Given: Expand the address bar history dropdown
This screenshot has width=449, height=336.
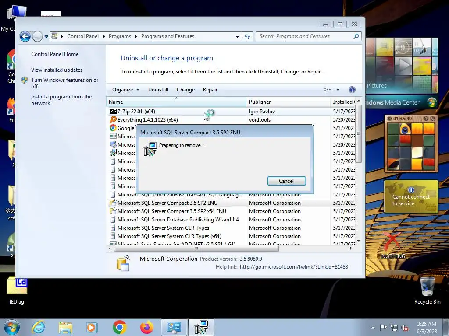Looking at the screenshot, I should (237, 37).
